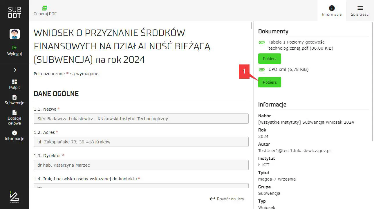Open Pulpit dashboard from sidebar

click(x=15, y=84)
